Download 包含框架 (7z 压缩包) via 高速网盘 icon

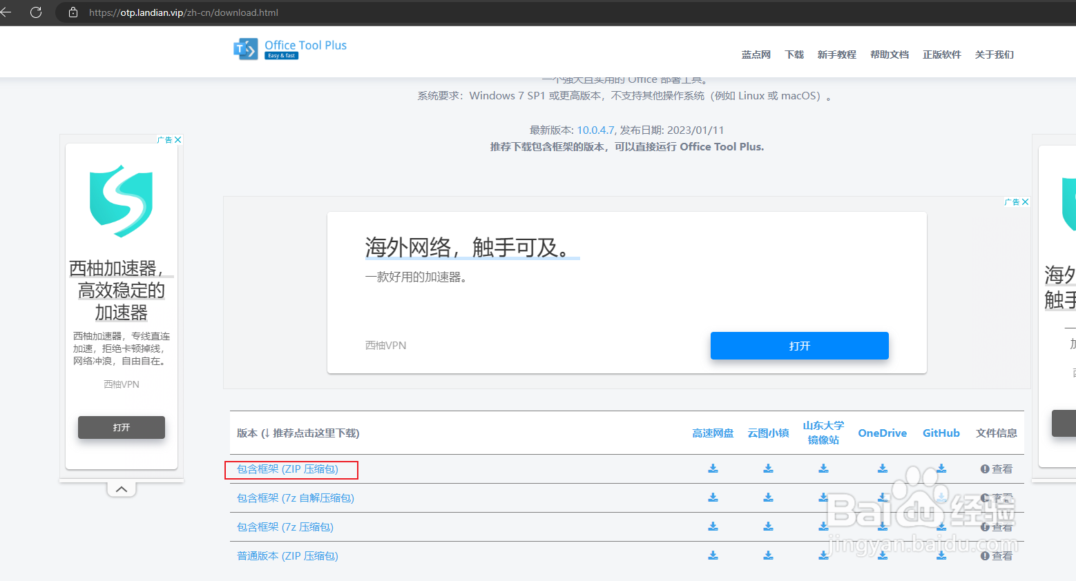(713, 526)
